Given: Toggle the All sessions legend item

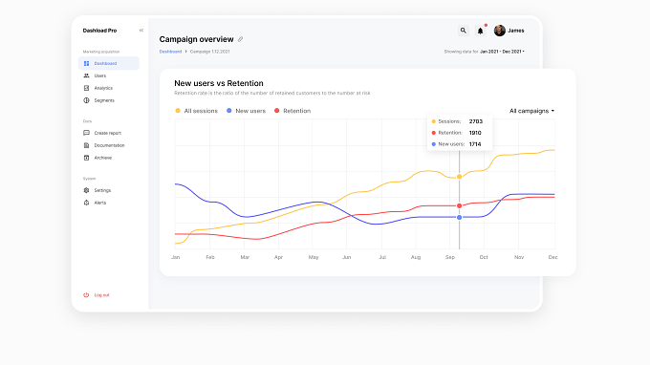Looking at the screenshot, I should 197,111.
